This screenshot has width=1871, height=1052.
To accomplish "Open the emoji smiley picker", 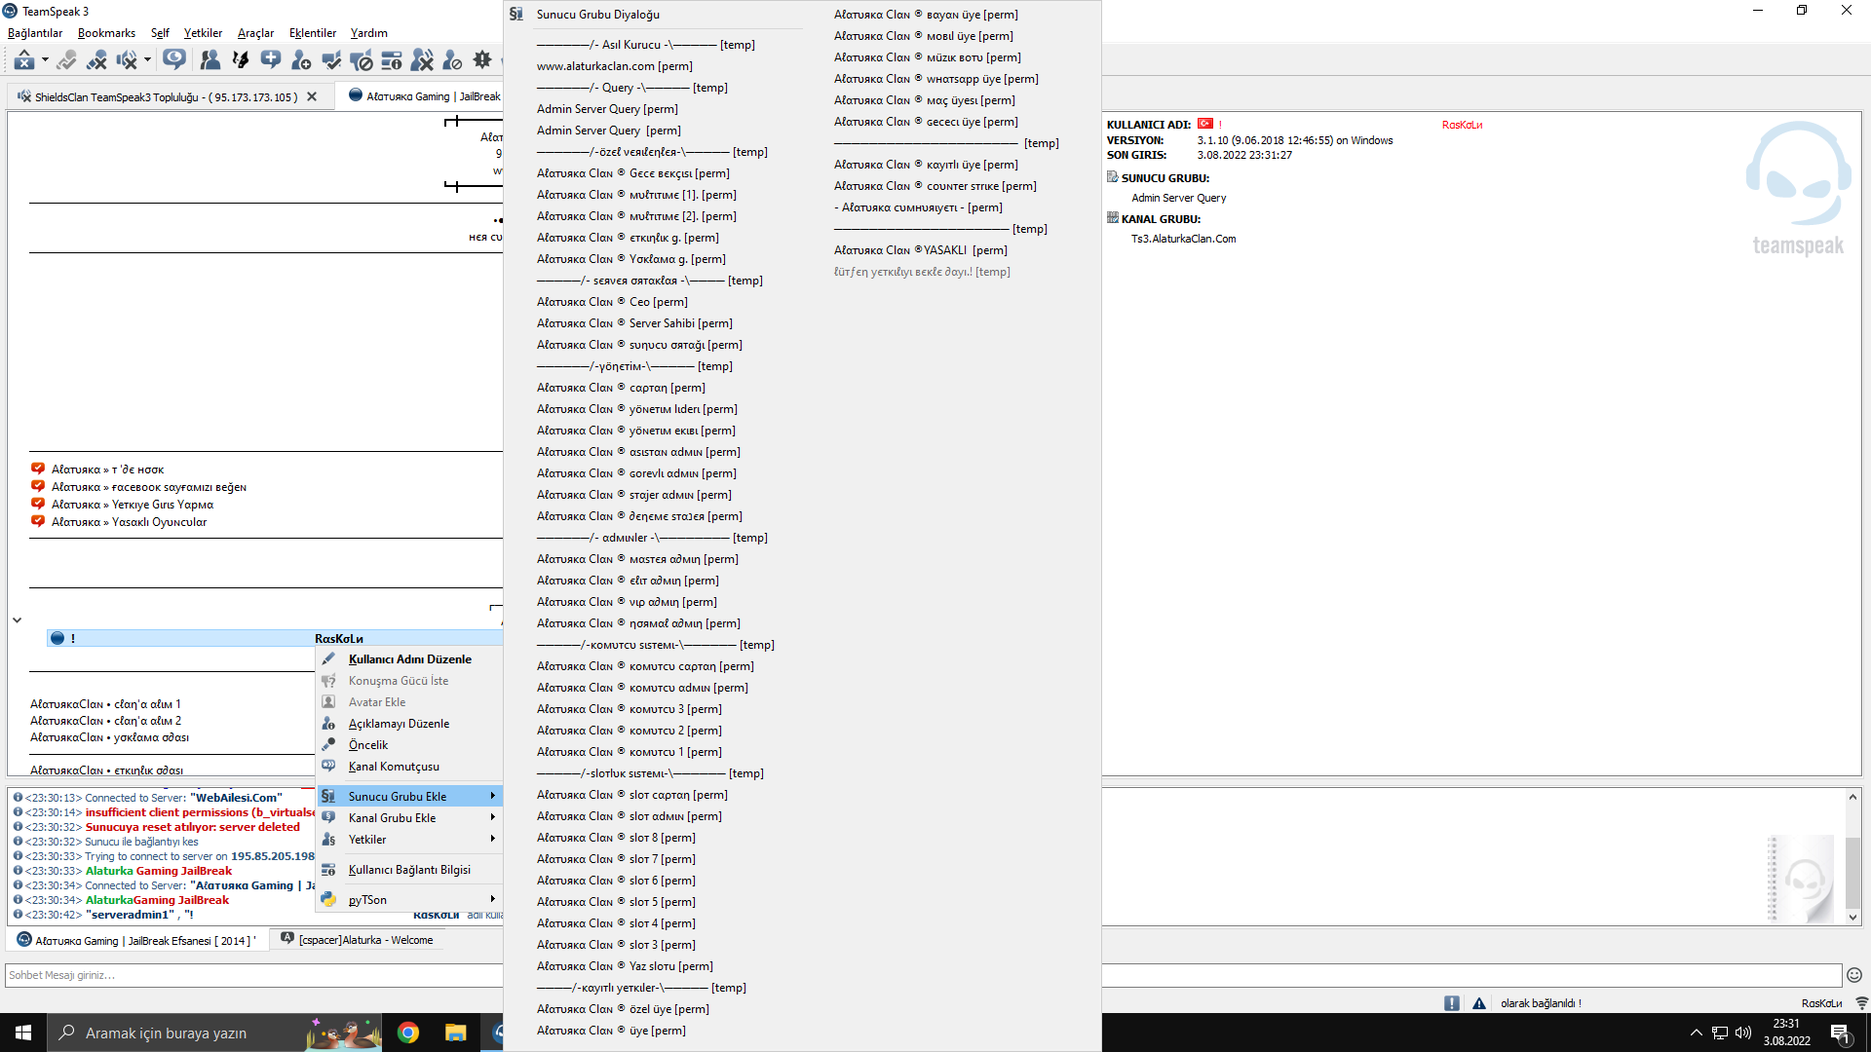I will pyautogui.click(x=1854, y=975).
